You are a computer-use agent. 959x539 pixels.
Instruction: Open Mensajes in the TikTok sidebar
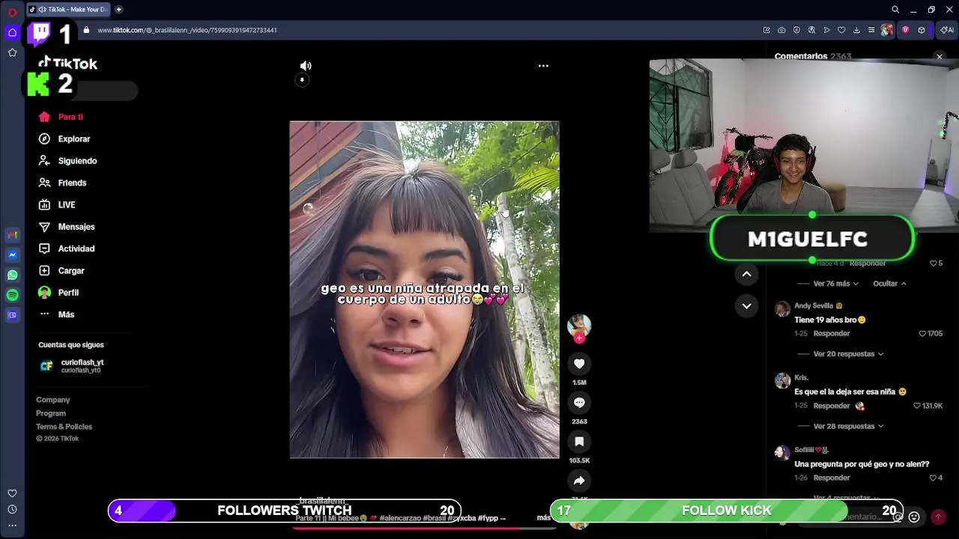(x=67, y=227)
